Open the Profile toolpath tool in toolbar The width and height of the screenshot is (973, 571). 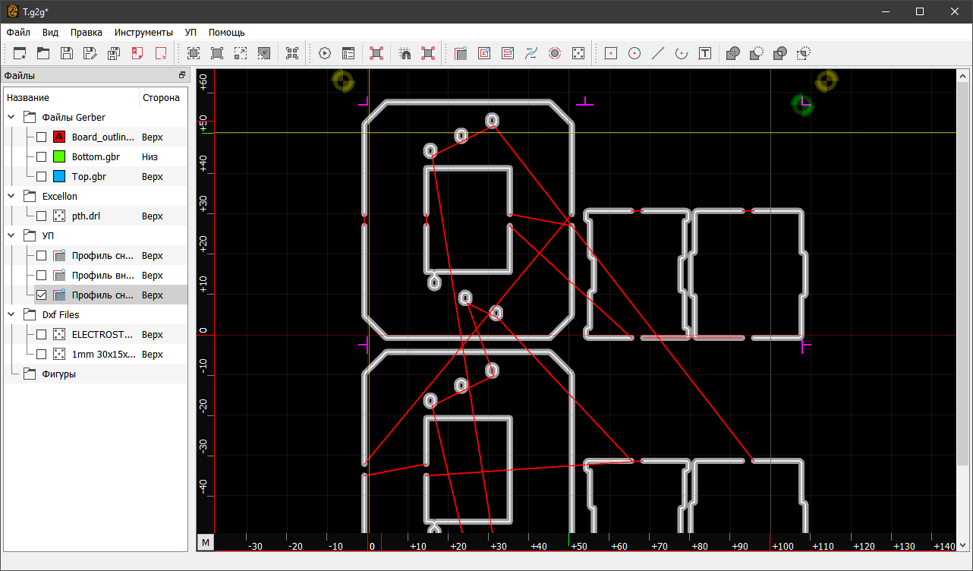coord(461,53)
